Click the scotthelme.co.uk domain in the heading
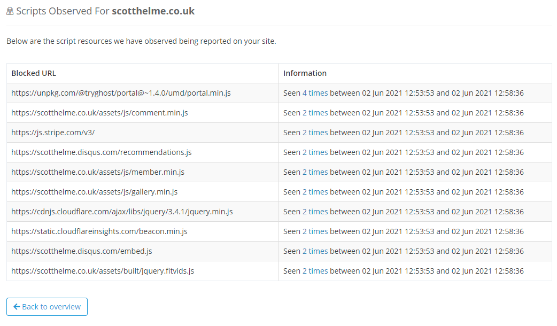Image resolution: width=557 pixels, height=326 pixels. coord(153,11)
